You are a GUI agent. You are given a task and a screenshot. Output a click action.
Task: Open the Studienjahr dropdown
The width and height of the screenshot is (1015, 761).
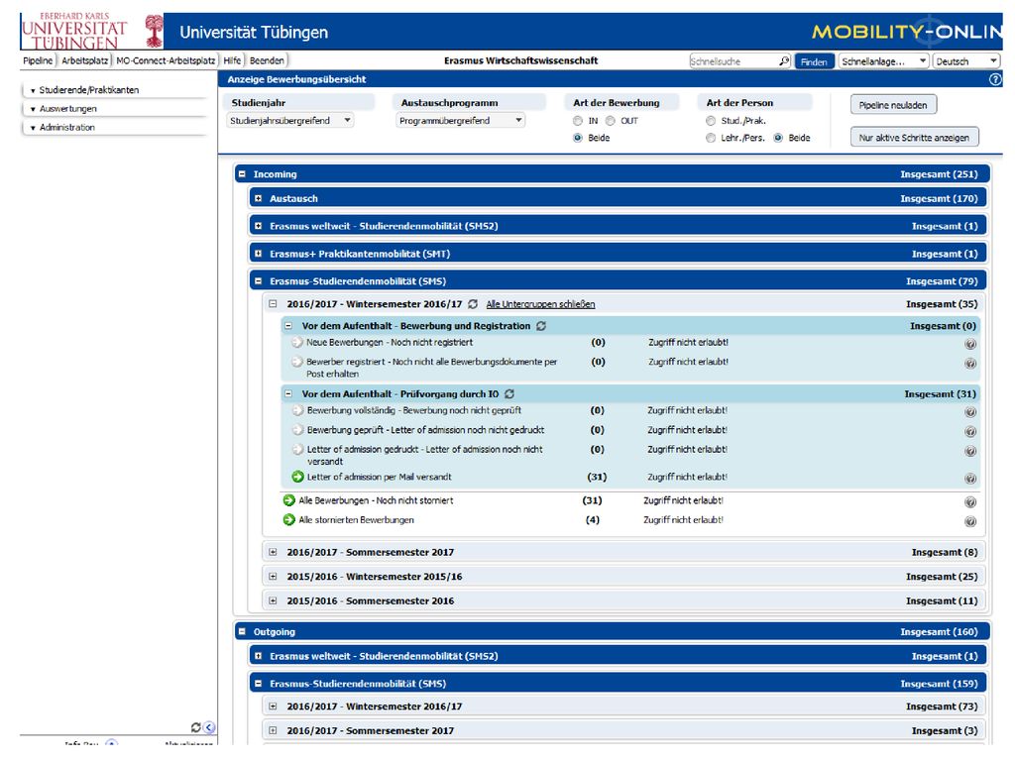point(290,120)
